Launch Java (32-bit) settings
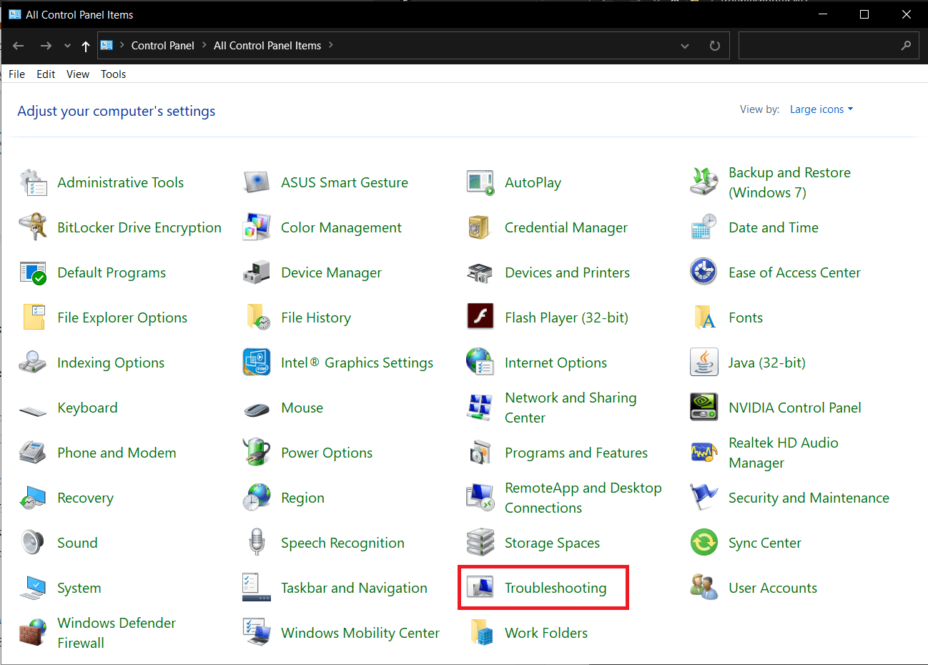 (x=767, y=363)
